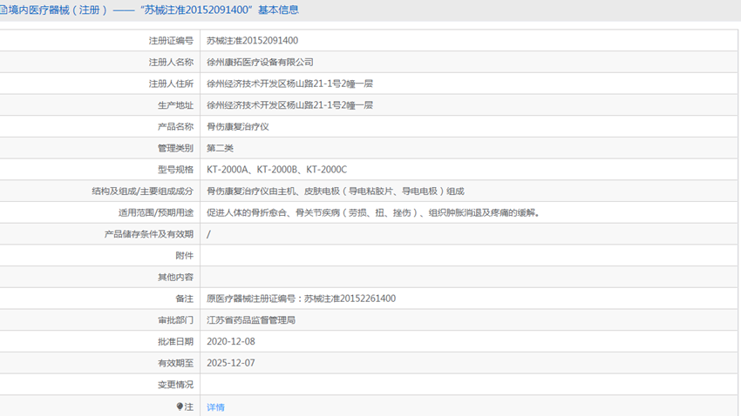Click the 产品名称 label
741x416 pixels.
(x=175, y=126)
